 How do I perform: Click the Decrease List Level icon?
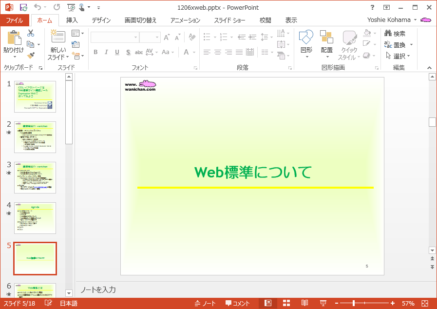[242, 37]
